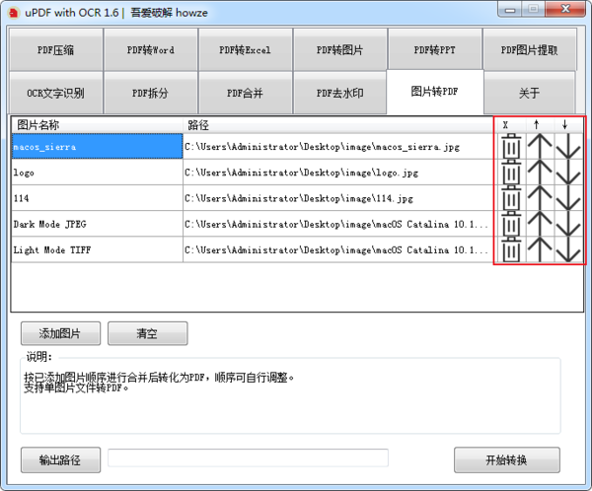Move logo row down
The image size is (592, 491).
tap(568, 172)
